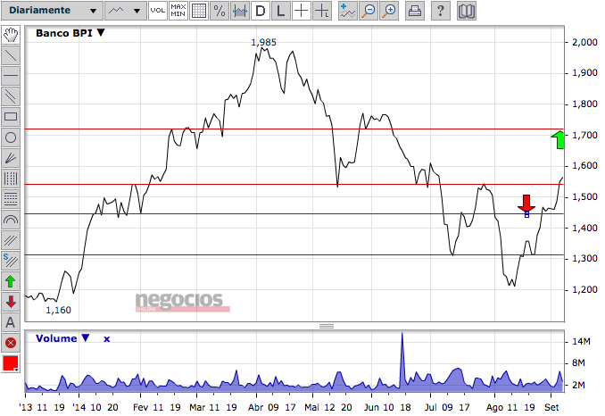Click the Set date axis label
Image resolution: width=605 pixels, height=416 pixels.
tap(551, 407)
